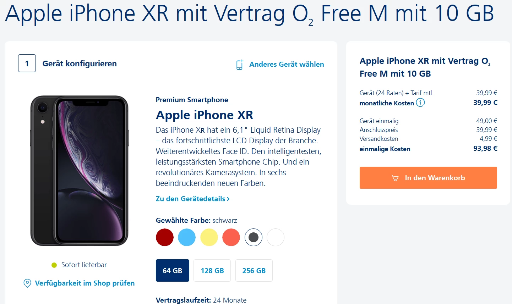Select the dark red color swatch
Screen dimensions: 512x304
click(x=165, y=237)
